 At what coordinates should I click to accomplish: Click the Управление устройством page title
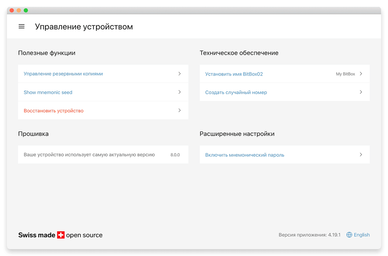(x=84, y=27)
